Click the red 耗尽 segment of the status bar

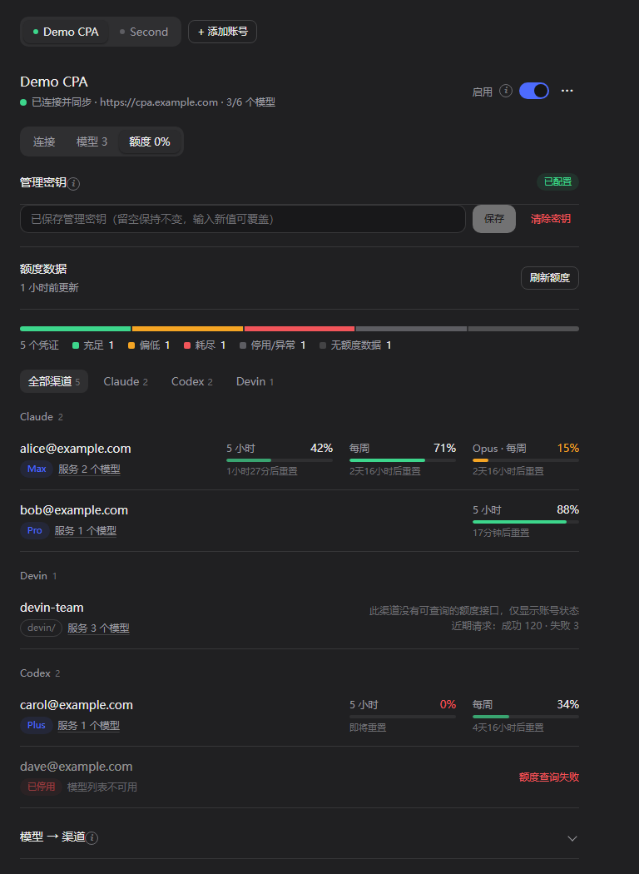tap(300, 329)
